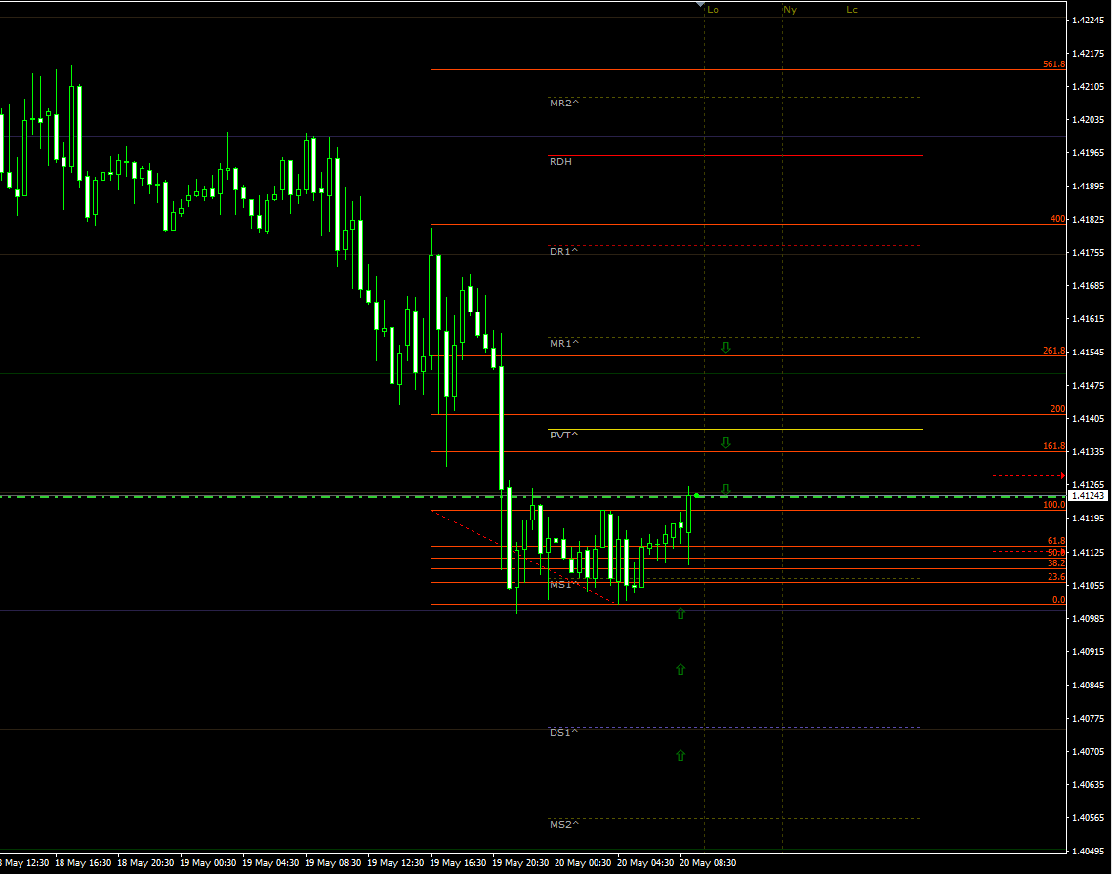Click the 1.41243 current price tag
Screen dimensions: 1113x874
point(1088,496)
